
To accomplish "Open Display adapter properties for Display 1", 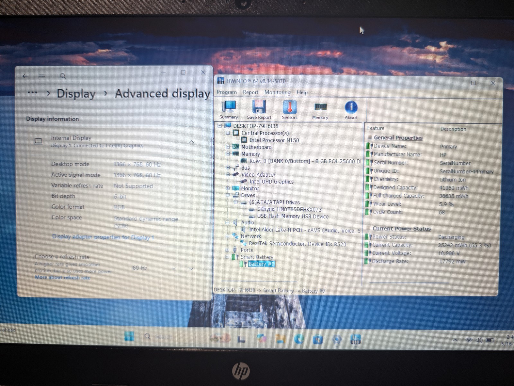I will (x=103, y=237).
